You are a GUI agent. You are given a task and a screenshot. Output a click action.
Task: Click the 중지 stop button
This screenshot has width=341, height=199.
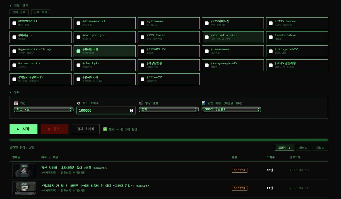(55, 129)
